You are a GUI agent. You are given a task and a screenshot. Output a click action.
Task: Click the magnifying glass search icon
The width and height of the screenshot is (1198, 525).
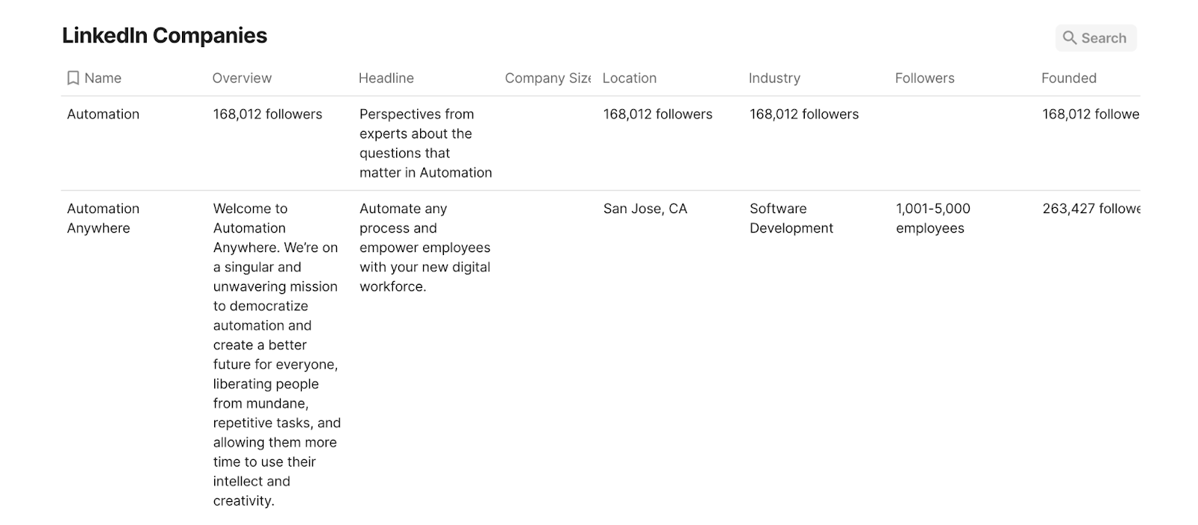pos(1069,38)
